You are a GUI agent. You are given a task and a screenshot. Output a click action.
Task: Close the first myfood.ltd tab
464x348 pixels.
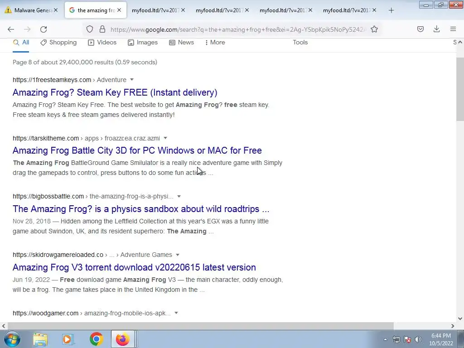pyautogui.click(x=183, y=10)
